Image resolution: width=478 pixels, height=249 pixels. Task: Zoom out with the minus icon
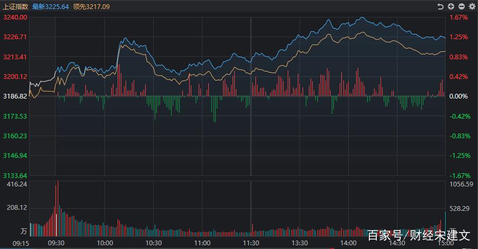point(461,6)
